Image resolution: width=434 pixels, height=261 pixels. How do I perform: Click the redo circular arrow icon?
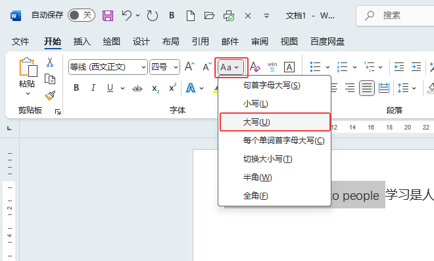(x=153, y=16)
